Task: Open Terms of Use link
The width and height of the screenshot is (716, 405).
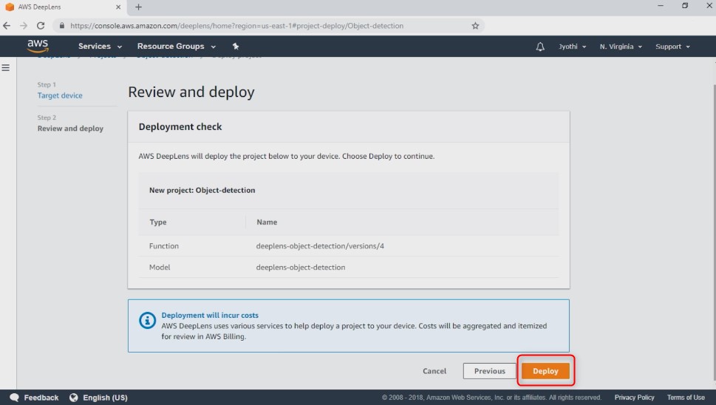Action: click(x=686, y=397)
